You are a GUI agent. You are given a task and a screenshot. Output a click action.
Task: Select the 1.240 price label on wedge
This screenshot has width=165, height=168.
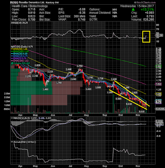coord(126,87)
